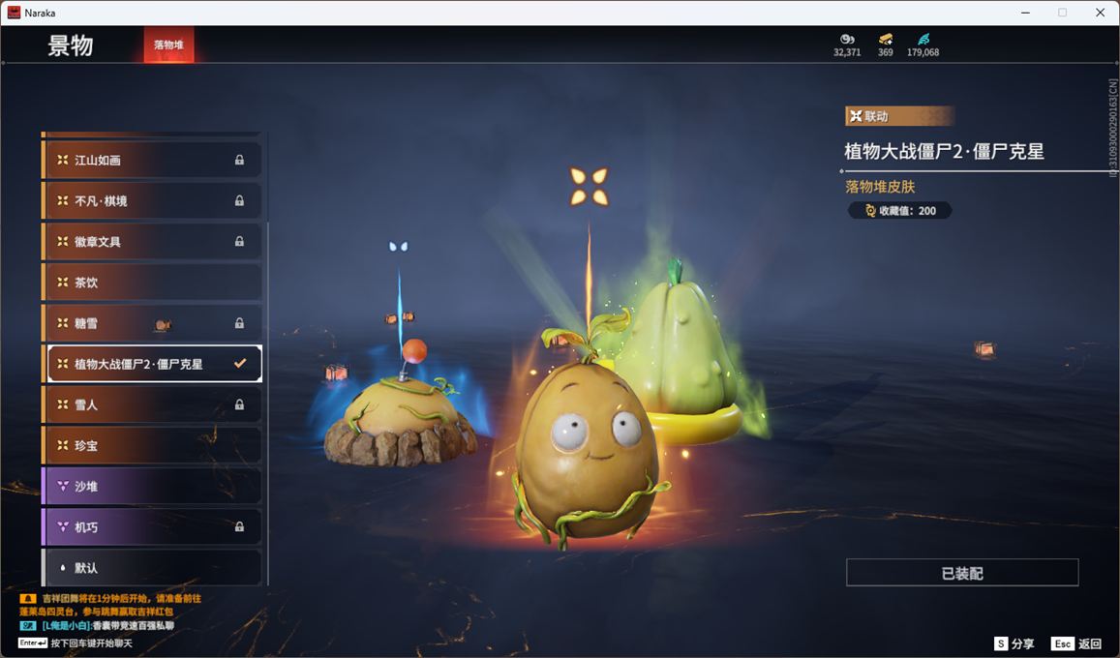Viewport: 1120px width, 658px height.
Task: Click the Enter key hint icon
Action: coord(33,643)
